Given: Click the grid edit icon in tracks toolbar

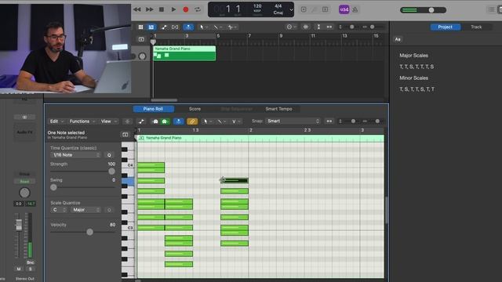Looking at the screenshot, I should [x=140, y=27].
